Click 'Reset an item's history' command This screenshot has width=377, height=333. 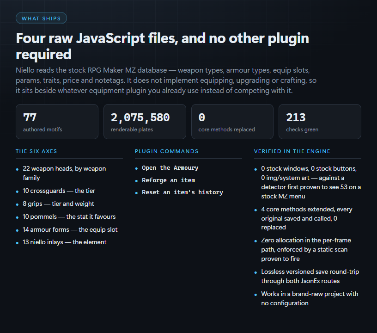coord(182,192)
